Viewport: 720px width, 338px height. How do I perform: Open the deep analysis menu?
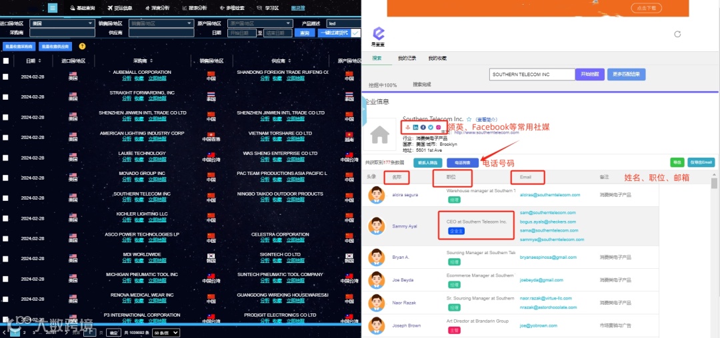point(157,8)
